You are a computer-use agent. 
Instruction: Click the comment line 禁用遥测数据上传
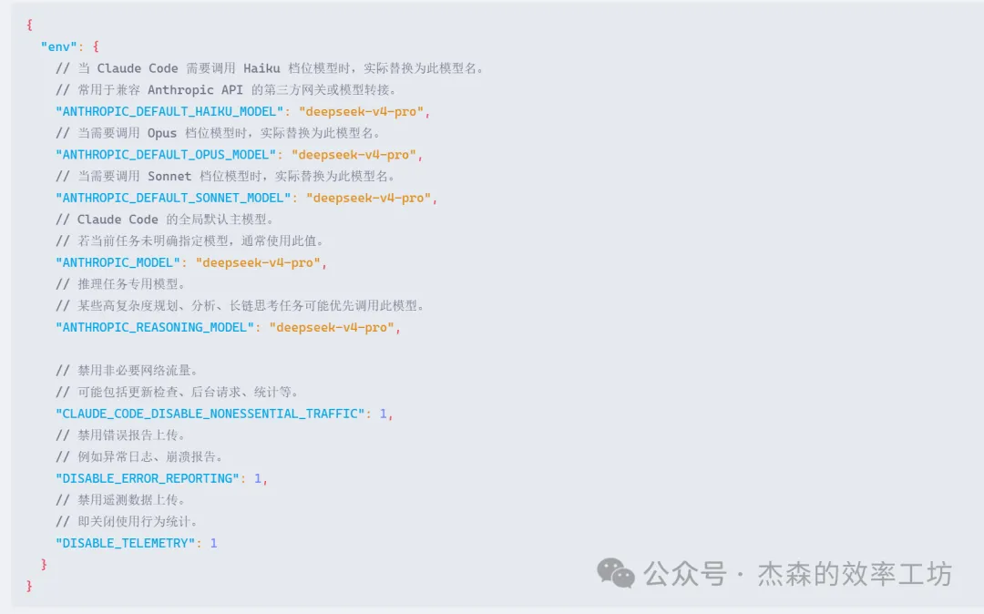120,500
